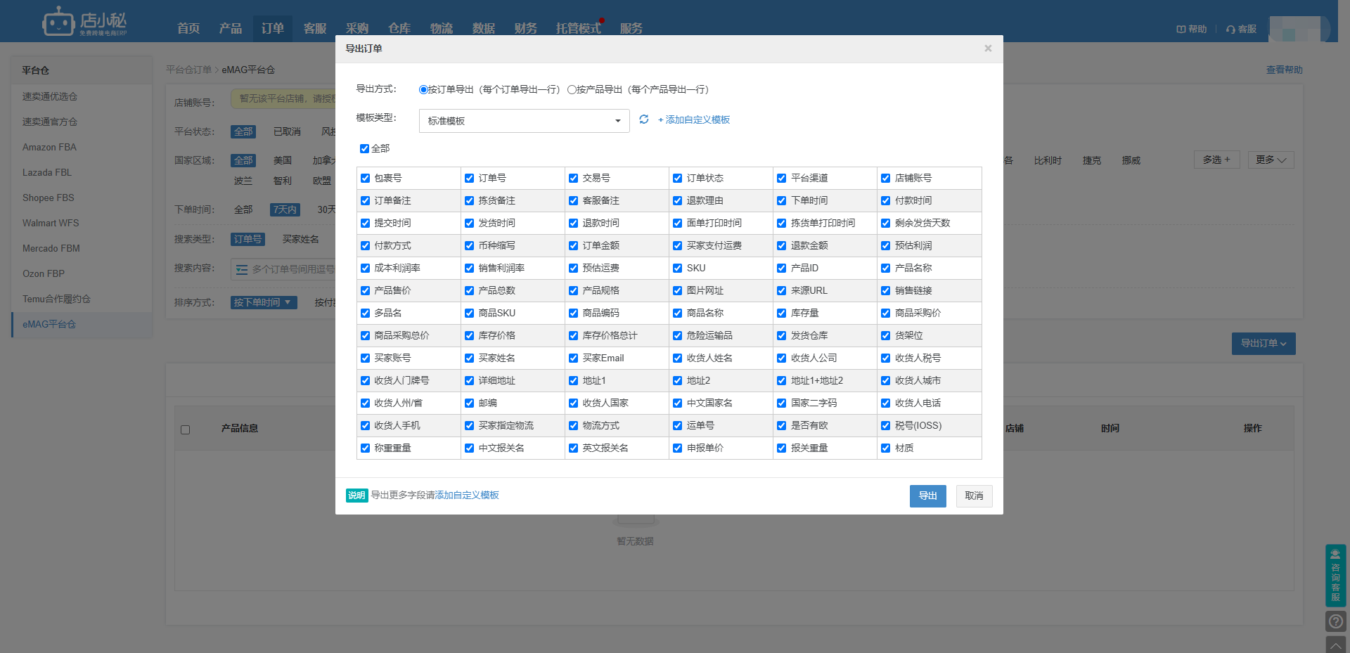This screenshot has height=653, width=1350.
Task: Toggle the 预估利润 checkbox
Action: tap(885, 246)
